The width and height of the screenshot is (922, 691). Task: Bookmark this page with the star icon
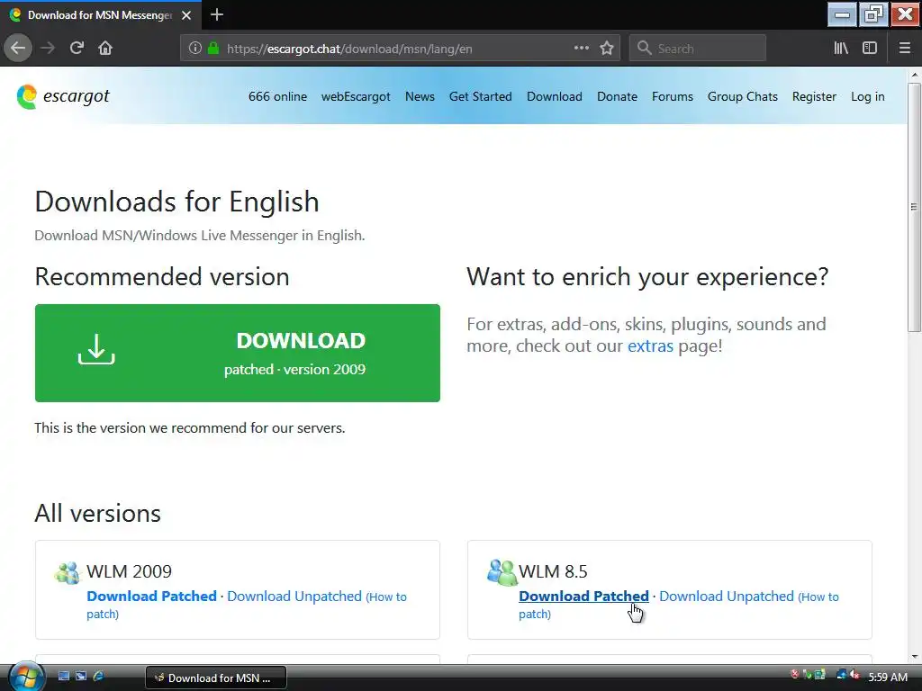pyautogui.click(x=607, y=49)
